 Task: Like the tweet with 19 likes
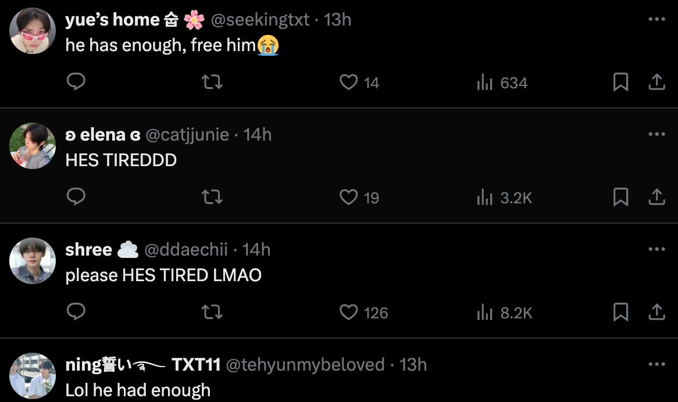coord(348,198)
